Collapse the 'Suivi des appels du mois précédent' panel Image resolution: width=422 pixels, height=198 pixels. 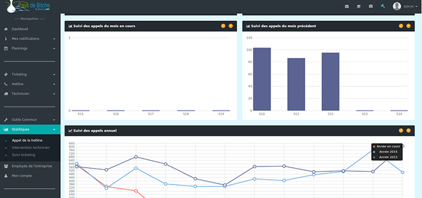[x=409, y=26]
